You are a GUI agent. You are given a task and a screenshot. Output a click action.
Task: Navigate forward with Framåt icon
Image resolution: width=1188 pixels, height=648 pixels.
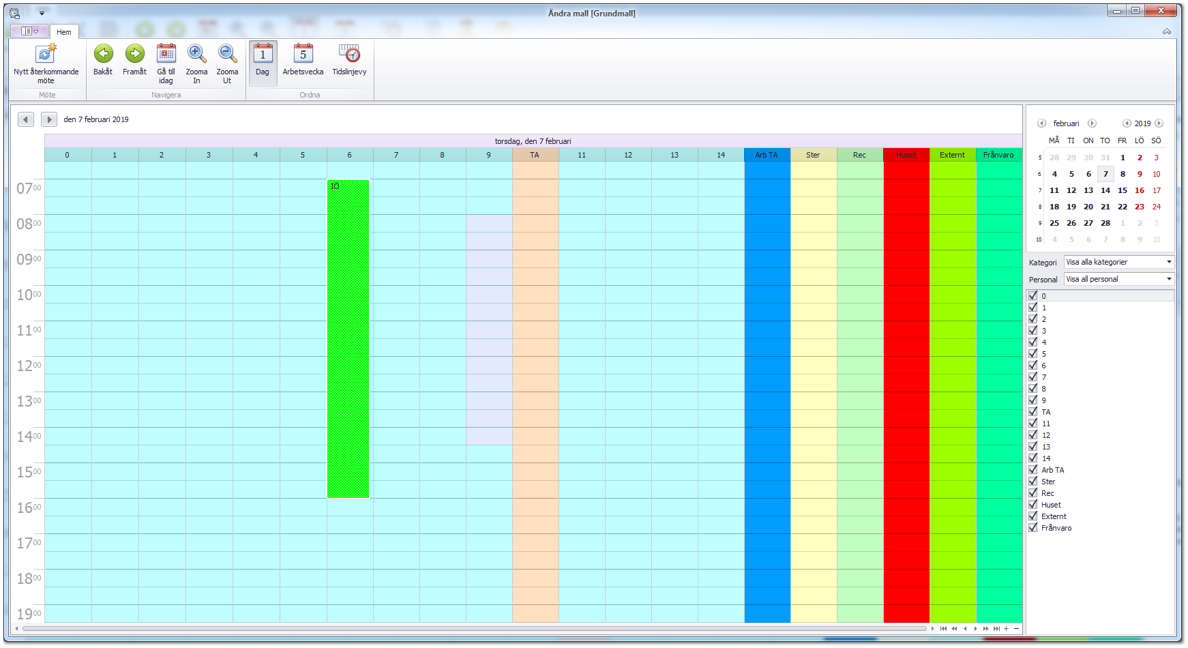134,55
